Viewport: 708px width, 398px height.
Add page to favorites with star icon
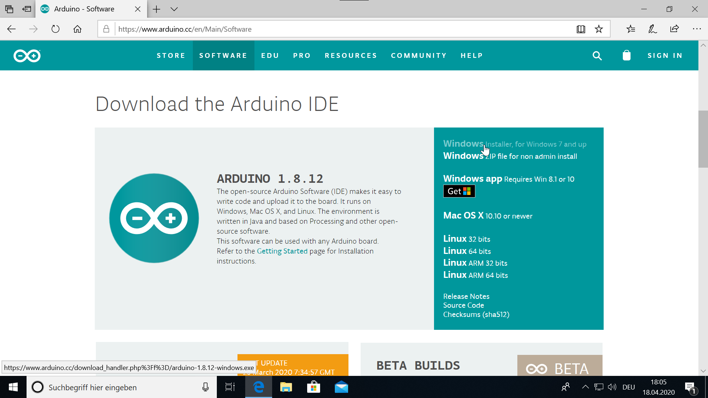[x=599, y=29]
